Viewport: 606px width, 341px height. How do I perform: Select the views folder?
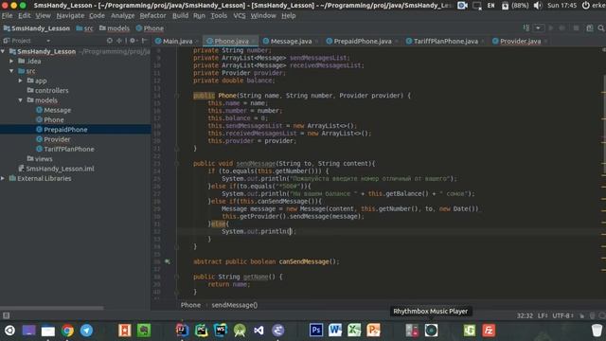click(44, 159)
